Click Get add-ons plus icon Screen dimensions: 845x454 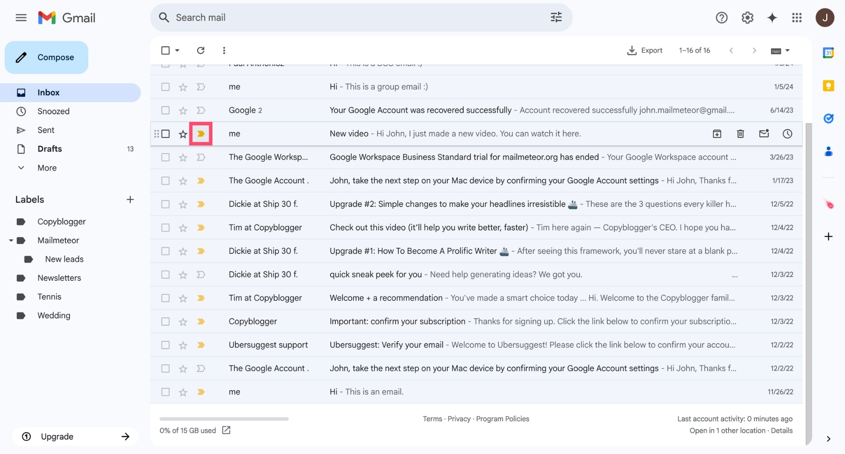(x=828, y=237)
